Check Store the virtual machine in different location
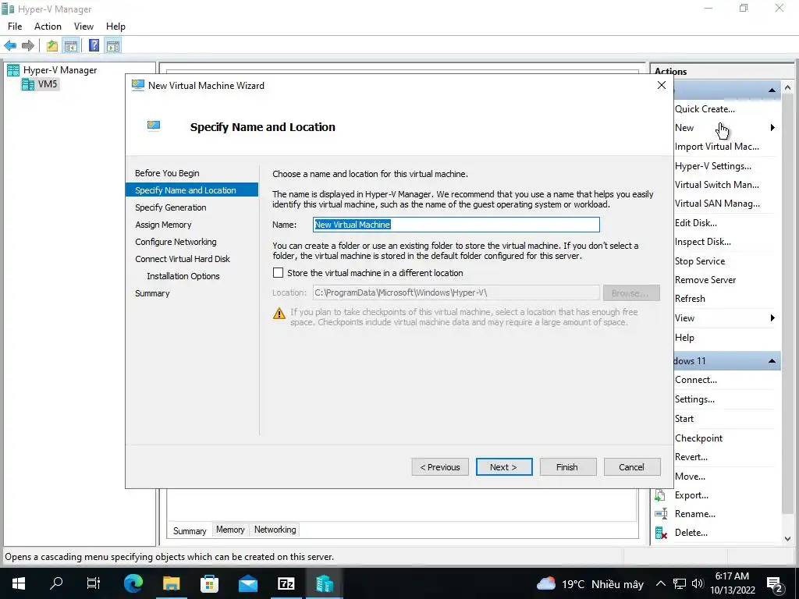The height and width of the screenshot is (599, 799). tap(279, 273)
